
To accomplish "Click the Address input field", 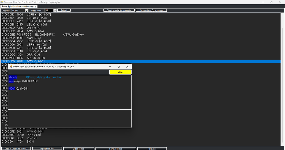I will (18, 10).
